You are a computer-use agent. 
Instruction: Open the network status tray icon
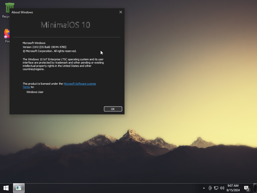(216, 188)
